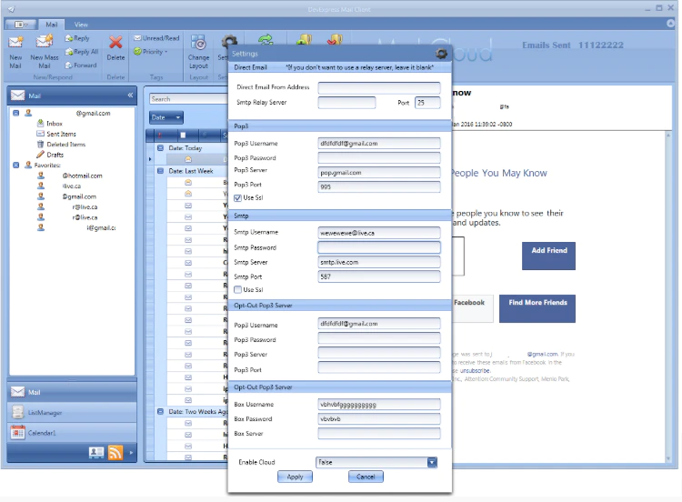This screenshot has height=502, width=682.
Task: Click Forward in the ribbon
Action: coord(80,65)
